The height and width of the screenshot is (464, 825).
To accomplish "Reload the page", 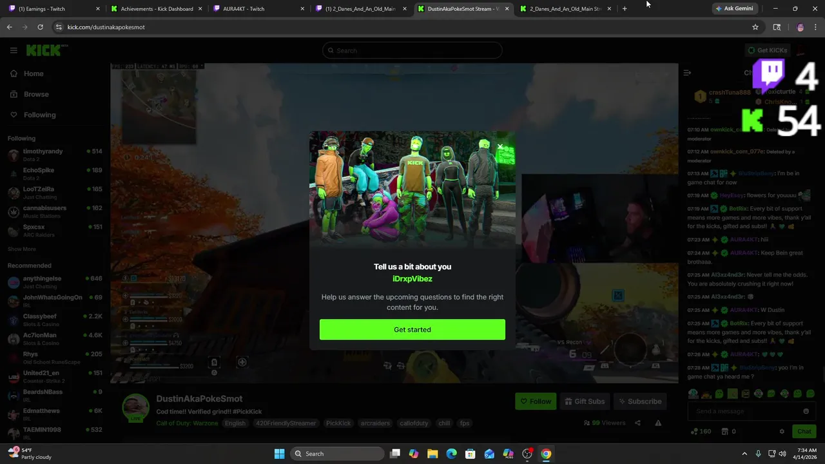I will point(40,27).
